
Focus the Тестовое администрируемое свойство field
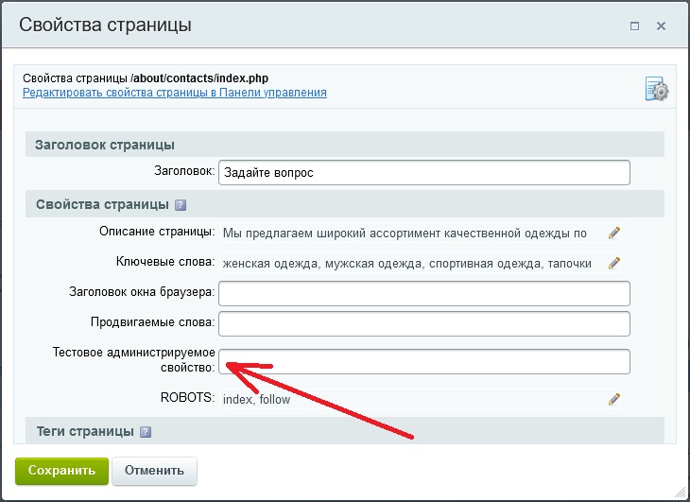tap(424, 362)
